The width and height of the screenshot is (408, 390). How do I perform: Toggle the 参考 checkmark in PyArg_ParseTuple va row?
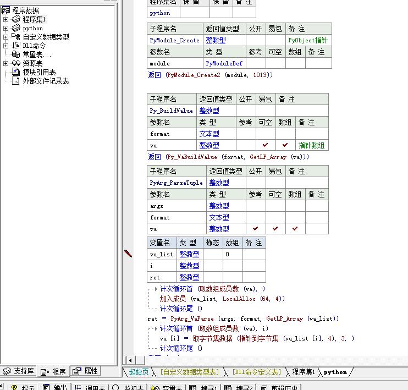click(256, 229)
